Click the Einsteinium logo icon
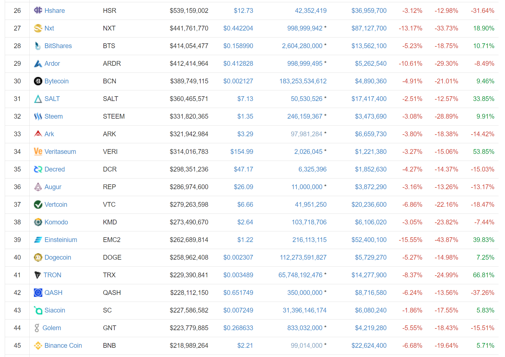 click(38, 240)
